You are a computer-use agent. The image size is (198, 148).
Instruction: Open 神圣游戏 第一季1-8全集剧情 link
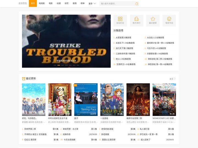click(160, 64)
